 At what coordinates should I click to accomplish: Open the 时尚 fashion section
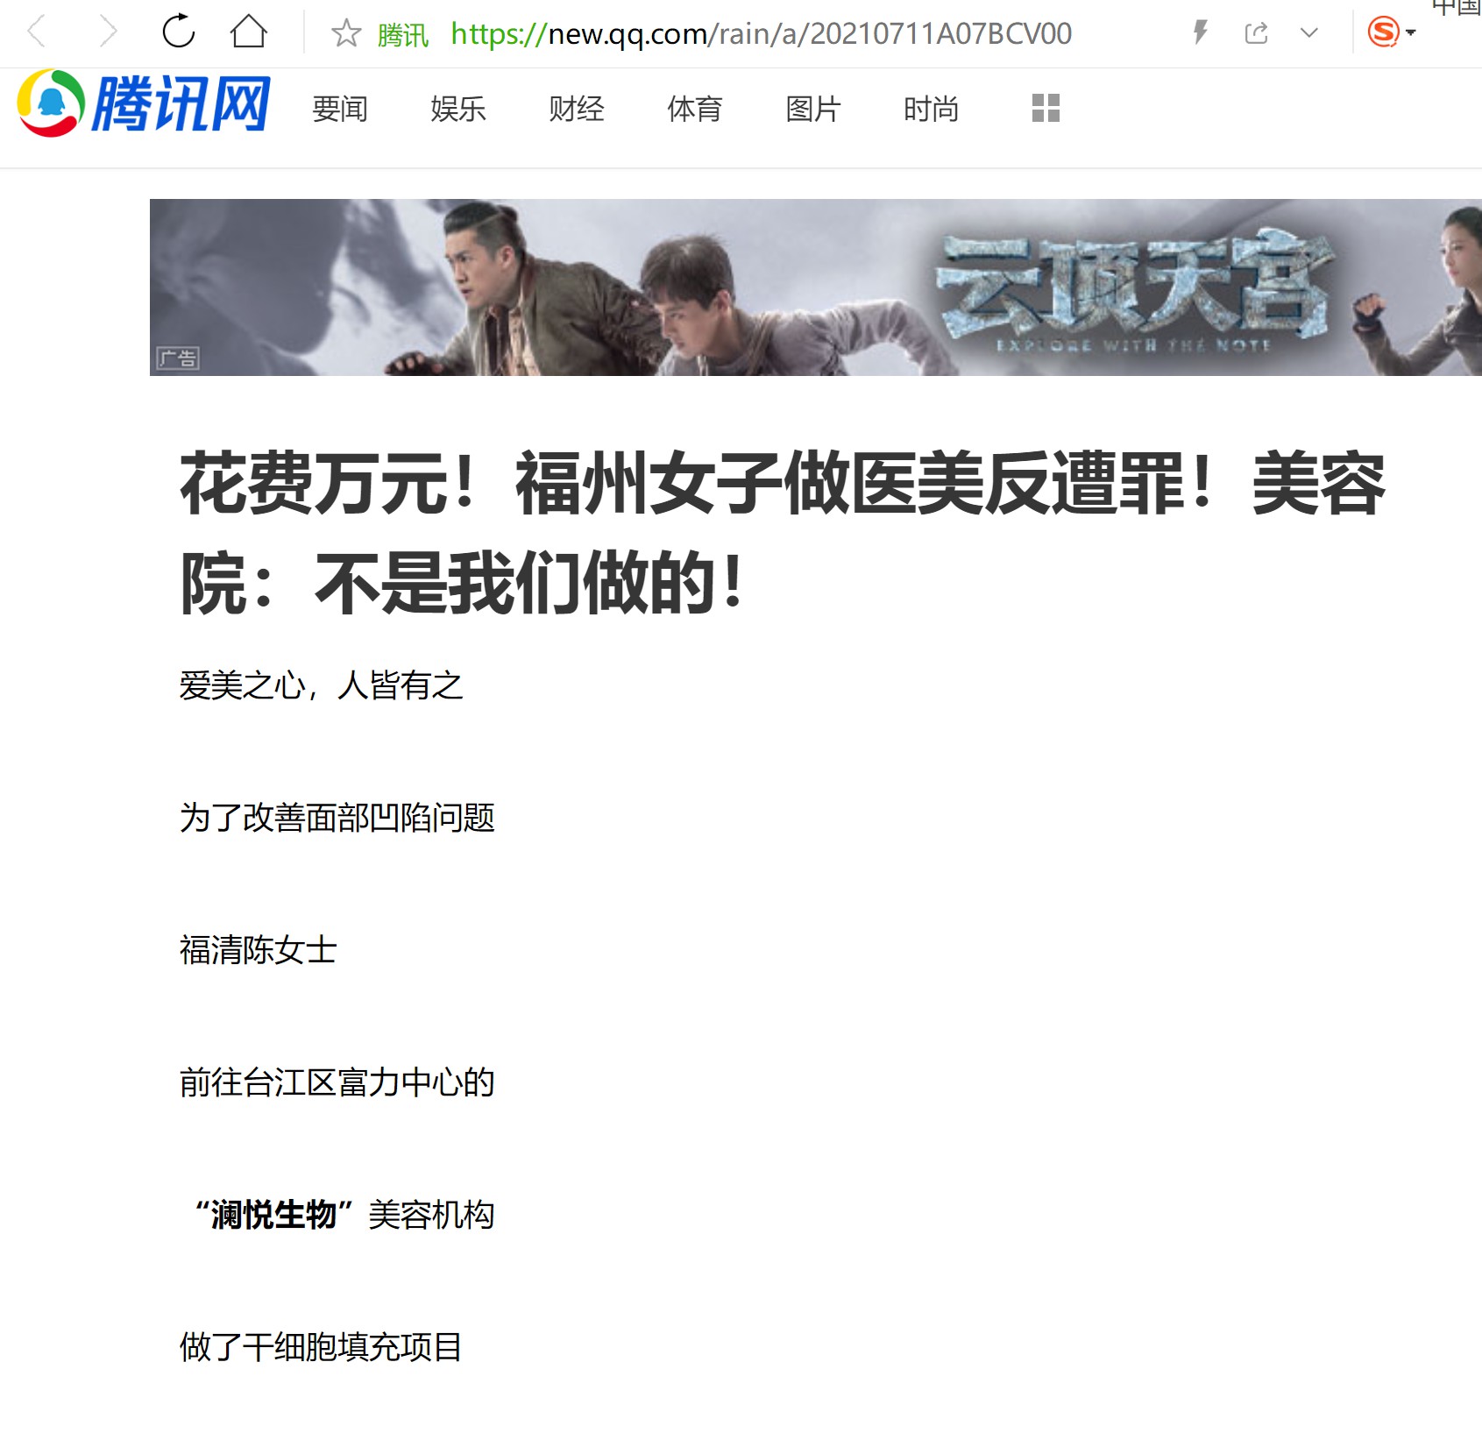(x=932, y=110)
